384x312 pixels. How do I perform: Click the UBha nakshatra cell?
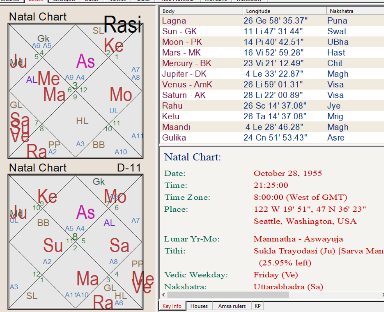pos(338,42)
